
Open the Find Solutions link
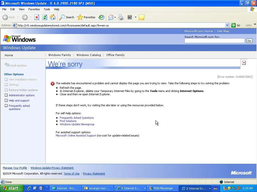68,121
